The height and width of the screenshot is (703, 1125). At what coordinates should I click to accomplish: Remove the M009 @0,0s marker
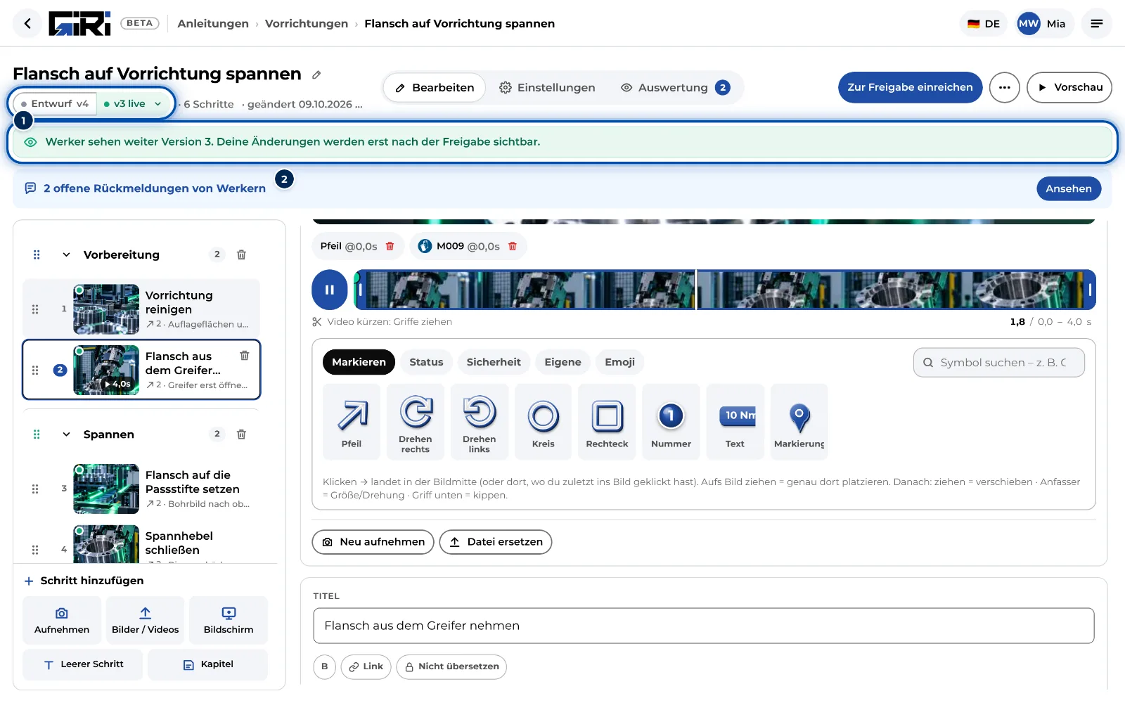513,246
